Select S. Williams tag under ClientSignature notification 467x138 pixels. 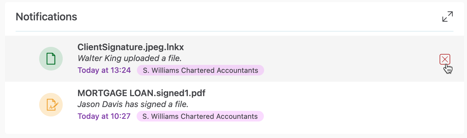click(200, 70)
